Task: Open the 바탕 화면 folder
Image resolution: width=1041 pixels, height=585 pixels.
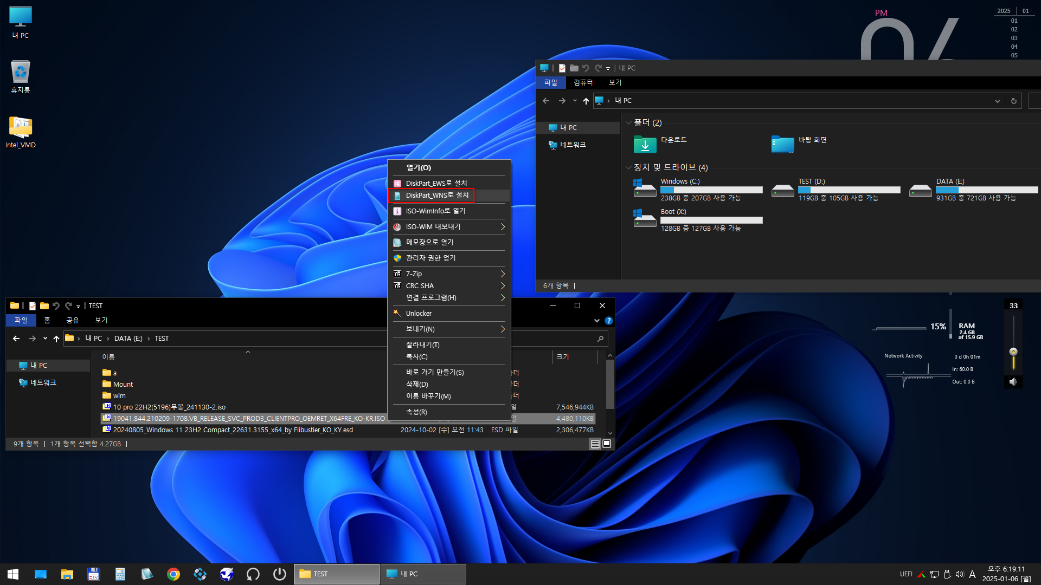Action: click(799, 144)
